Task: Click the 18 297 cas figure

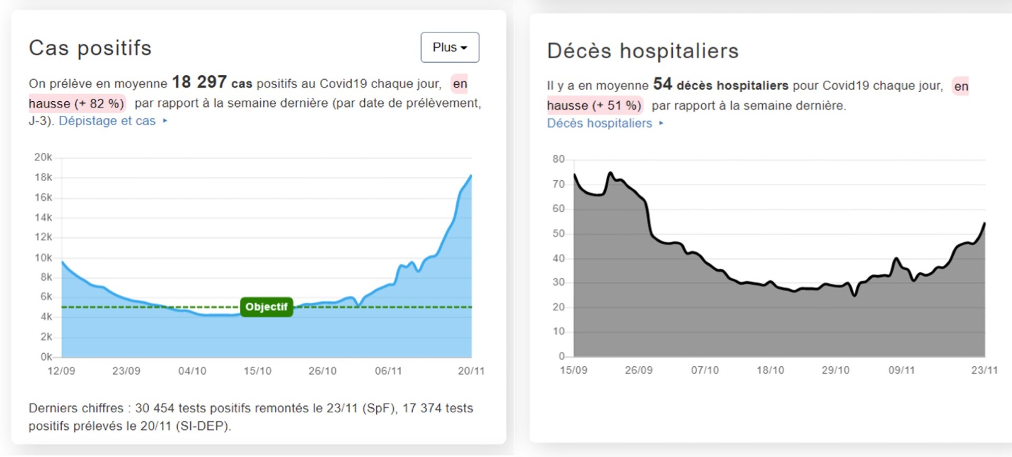Action: tap(212, 82)
